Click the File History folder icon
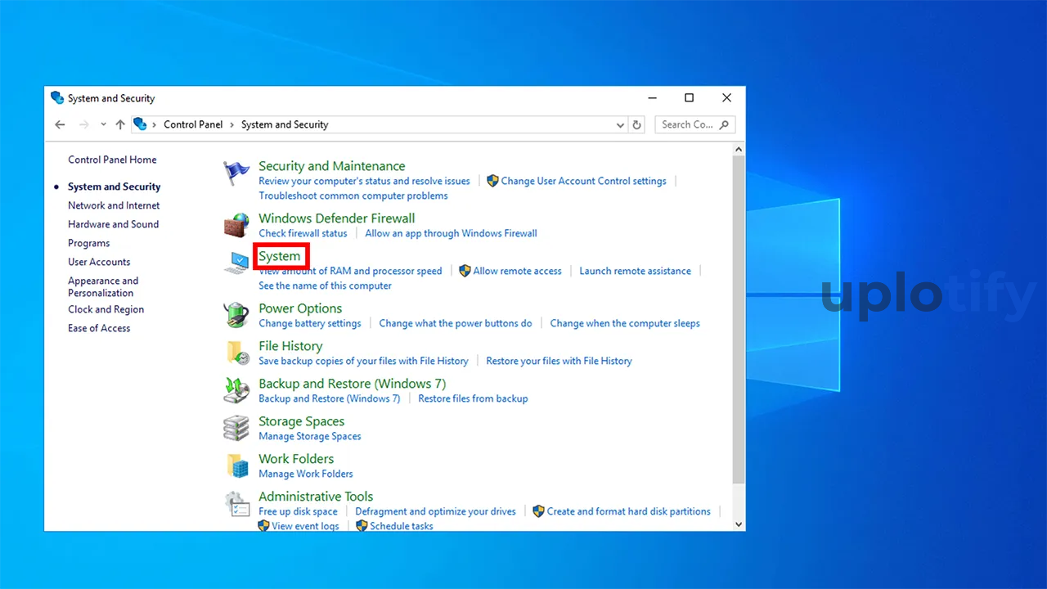1047x589 pixels. point(236,353)
